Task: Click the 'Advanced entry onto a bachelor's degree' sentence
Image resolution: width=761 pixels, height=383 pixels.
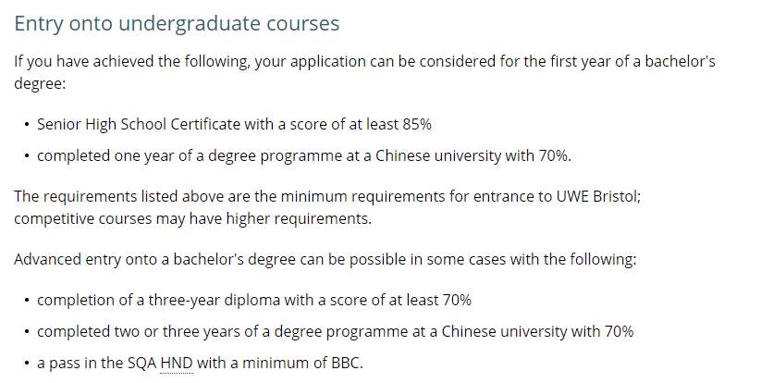Action: [x=325, y=259]
